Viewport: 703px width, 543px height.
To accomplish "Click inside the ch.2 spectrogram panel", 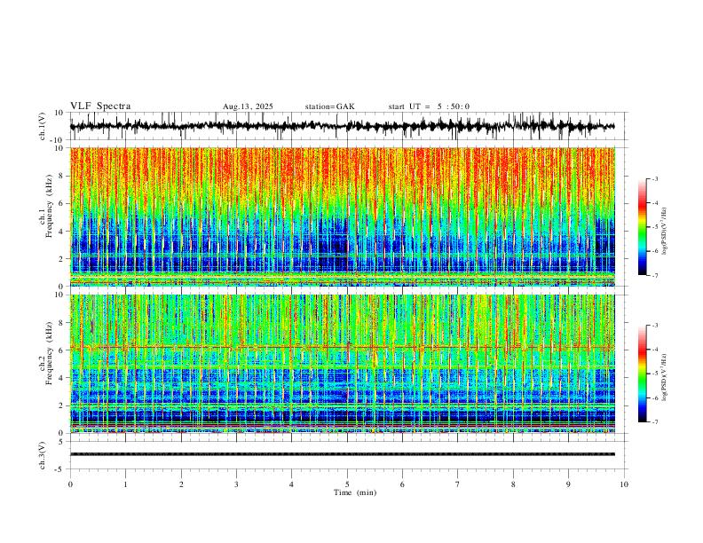I will pos(342,364).
